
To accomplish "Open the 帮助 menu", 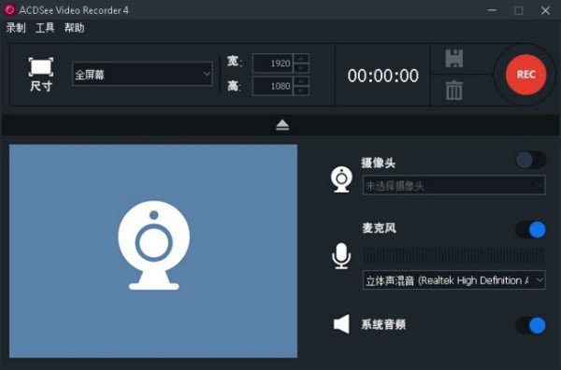I will pyautogui.click(x=75, y=28).
